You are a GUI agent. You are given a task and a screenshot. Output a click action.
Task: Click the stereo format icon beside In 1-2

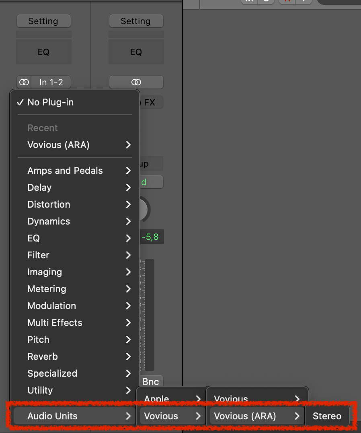pyautogui.click(x=24, y=82)
